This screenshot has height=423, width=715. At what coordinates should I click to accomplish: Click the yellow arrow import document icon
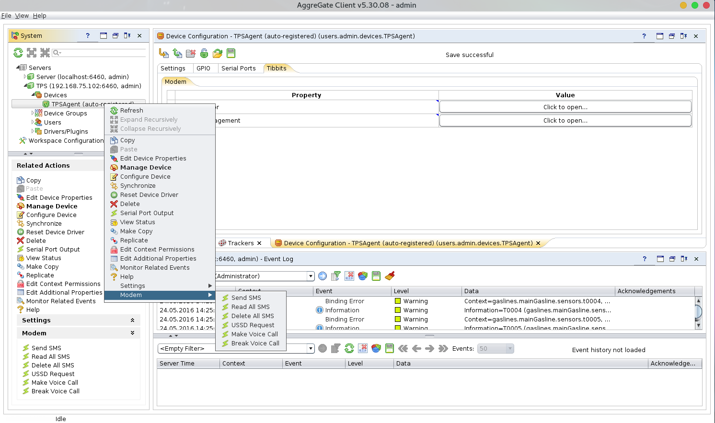pos(164,53)
